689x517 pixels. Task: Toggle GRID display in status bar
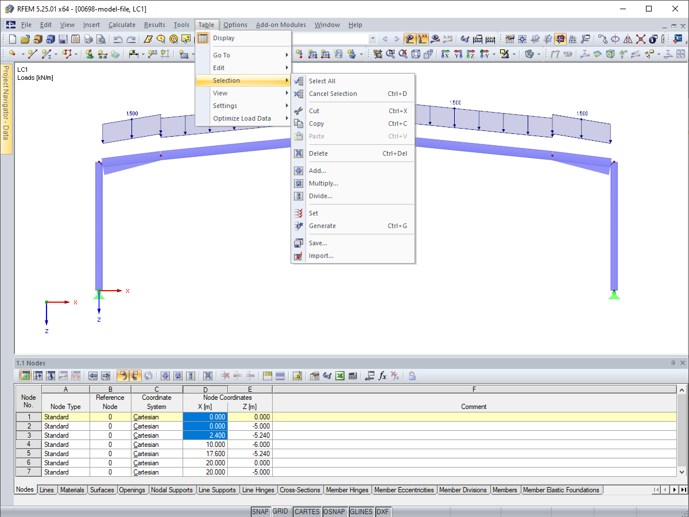281,511
